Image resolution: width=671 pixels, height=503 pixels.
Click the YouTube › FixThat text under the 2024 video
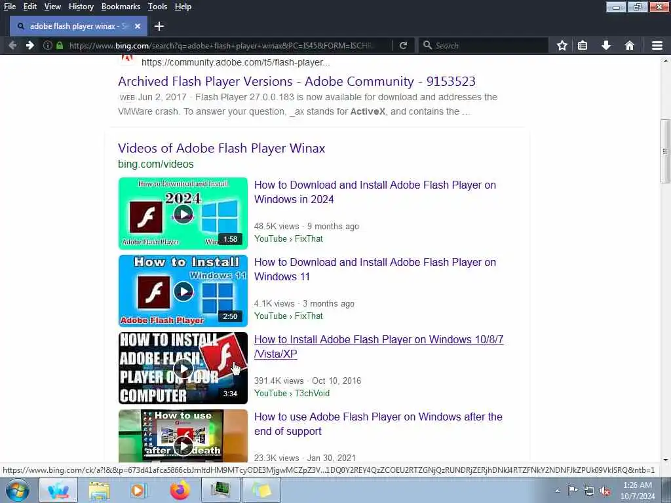point(288,238)
